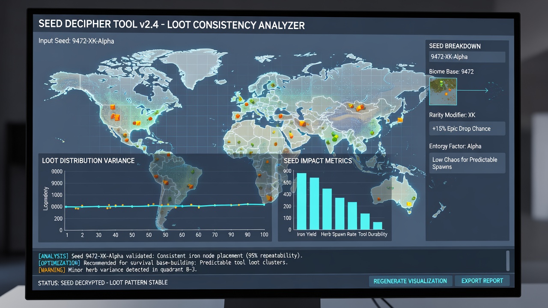Image resolution: width=548 pixels, height=308 pixels.
Task: Click the +15% Epic Drop Chance box
Action: (x=467, y=129)
